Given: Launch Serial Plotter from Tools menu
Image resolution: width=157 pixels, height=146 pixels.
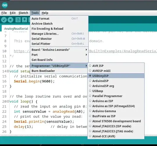Looking at the screenshot, I should (x=59, y=44).
